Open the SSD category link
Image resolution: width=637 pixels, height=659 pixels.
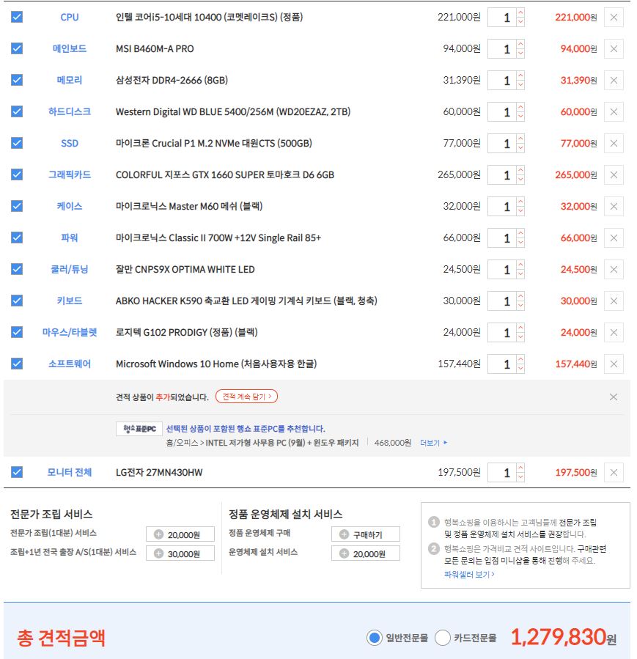70,144
